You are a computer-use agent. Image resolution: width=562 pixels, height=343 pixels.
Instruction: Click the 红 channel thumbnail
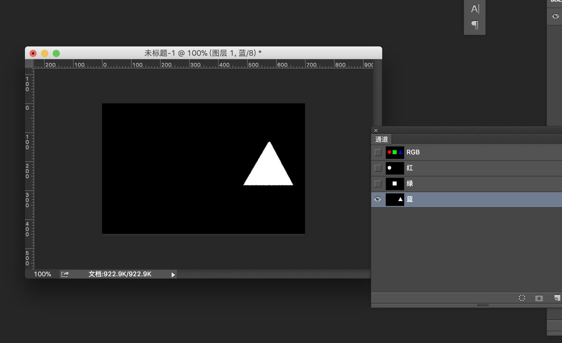pos(395,168)
